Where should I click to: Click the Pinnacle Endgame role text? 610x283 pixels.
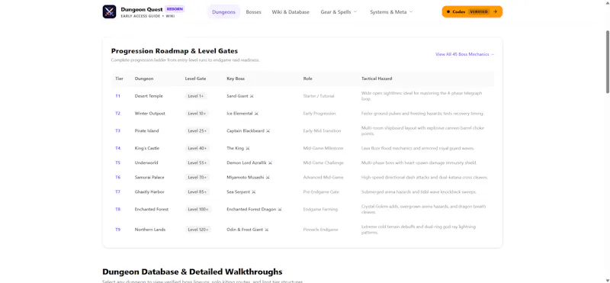(320, 230)
